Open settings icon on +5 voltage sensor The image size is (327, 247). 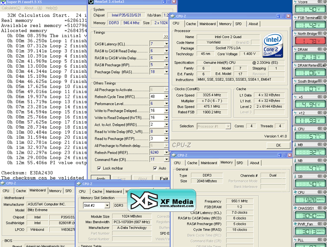tap(320, 97)
